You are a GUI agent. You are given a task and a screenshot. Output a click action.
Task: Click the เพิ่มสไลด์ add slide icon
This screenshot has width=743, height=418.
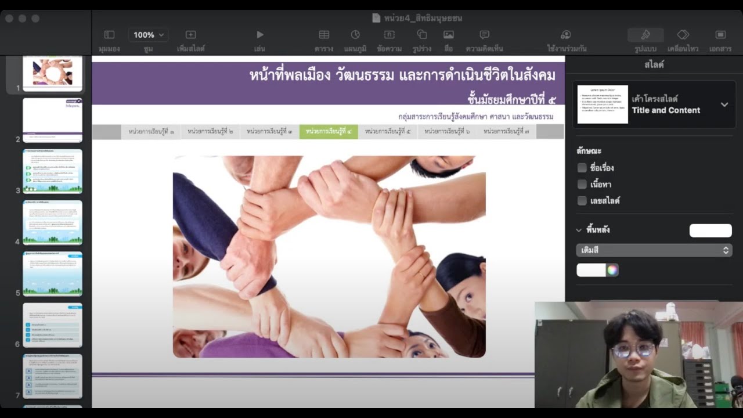tap(190, 35)
